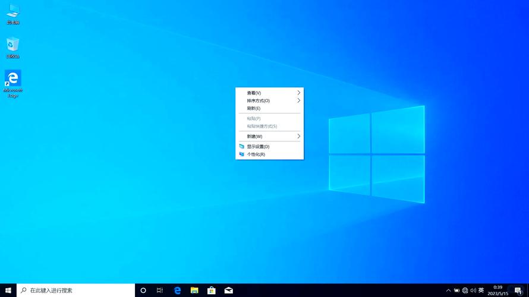Click the taskbar search box

click(x=76, y=290)
